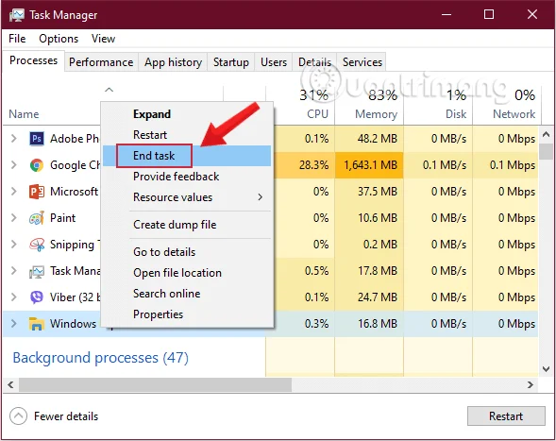Click the 1,643.1 MB memory cell
Viewport: 556px width, 441px height.
[x=369, y=165]
